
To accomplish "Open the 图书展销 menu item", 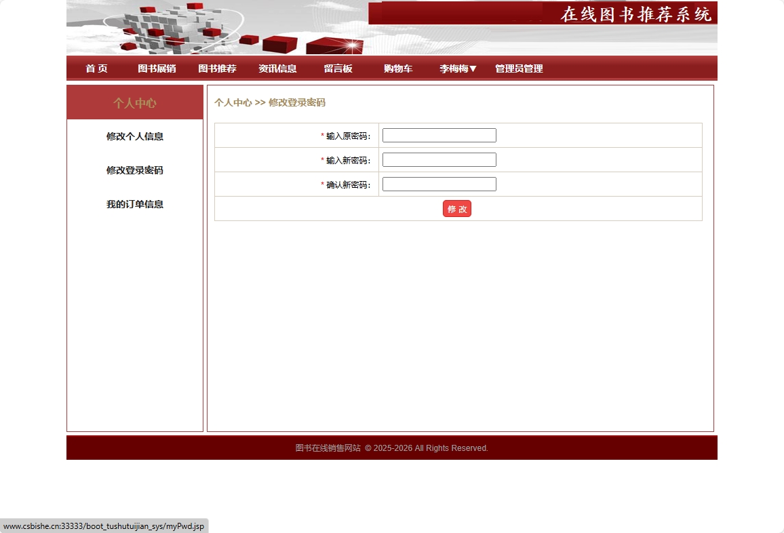I will (156, 68).
